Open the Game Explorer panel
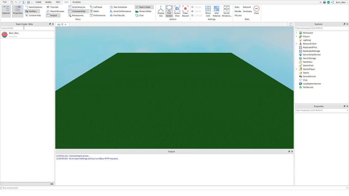This screenshot has width=349, height=196. coord(34,7)
